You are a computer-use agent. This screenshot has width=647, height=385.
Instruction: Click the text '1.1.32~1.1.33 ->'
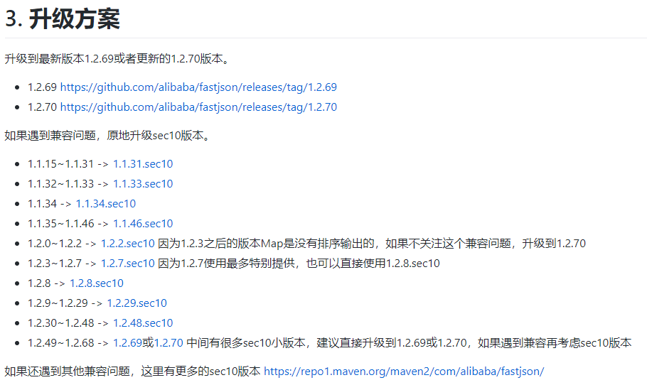coord(68,184)
